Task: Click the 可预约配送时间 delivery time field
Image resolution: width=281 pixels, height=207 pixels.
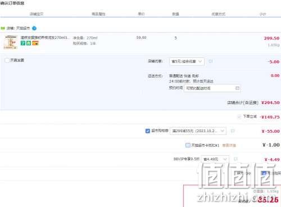Action: [x=212, y=88]
